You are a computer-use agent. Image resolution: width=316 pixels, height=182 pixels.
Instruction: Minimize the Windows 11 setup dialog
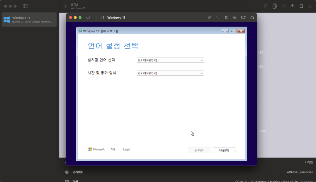coord(225,31)
